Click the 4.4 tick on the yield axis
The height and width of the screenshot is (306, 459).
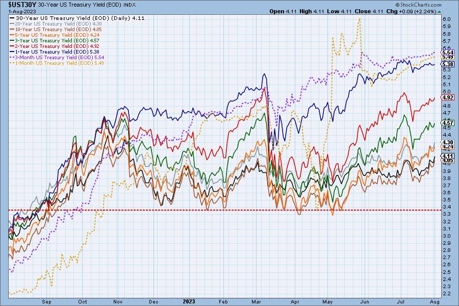447,135
